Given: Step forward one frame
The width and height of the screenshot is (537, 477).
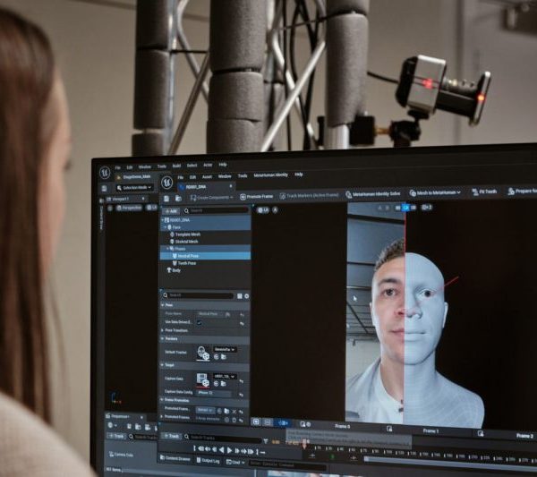Looking at the screenshot, I should pyautogui.click(x=236, y=451).
